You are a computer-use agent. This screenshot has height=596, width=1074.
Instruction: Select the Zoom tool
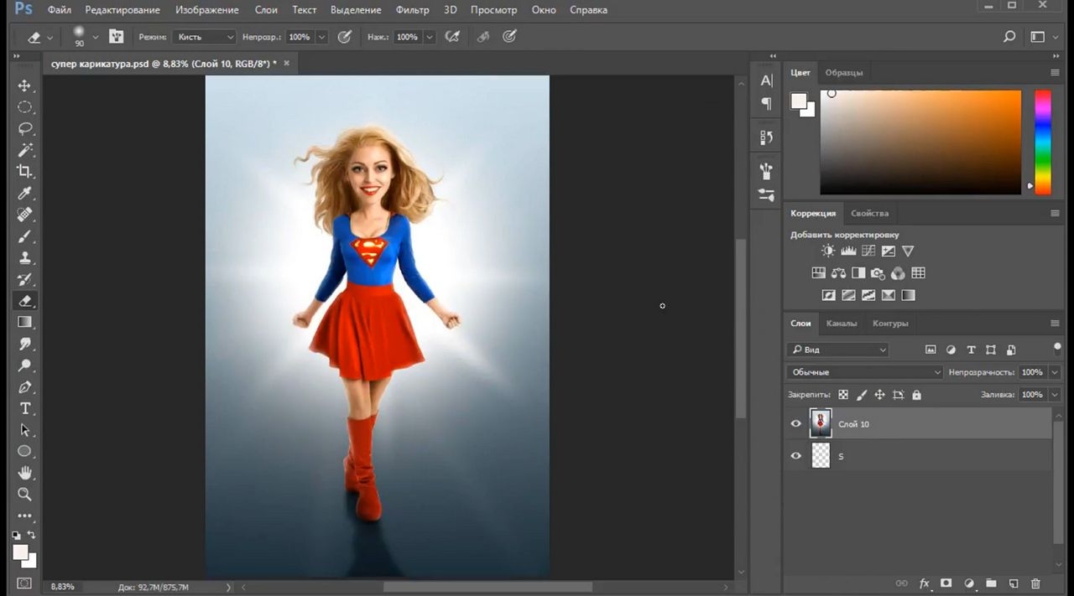[x=24, y=495]
